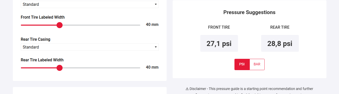Click the REAR TIRE column label
Viewport: 339px width, 94px height.
(280, 27)
